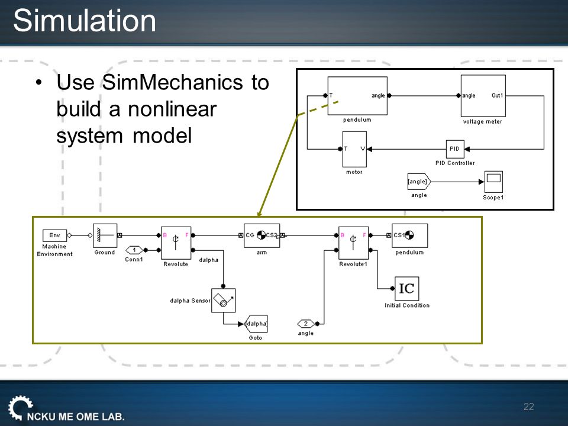The height and width of the screenshot is (426, 568).
Task: Click the 'dalpha Sensor' label text
Action: click(190, 301)
